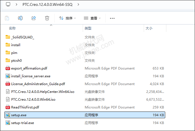Click the 2,258,434... size value
Image resolution: width=195 pixels, height=131 pixels.
coord(155,92)
